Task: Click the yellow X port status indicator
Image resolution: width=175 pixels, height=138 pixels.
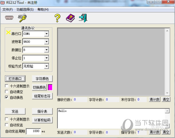Action: tap(8, 33)
